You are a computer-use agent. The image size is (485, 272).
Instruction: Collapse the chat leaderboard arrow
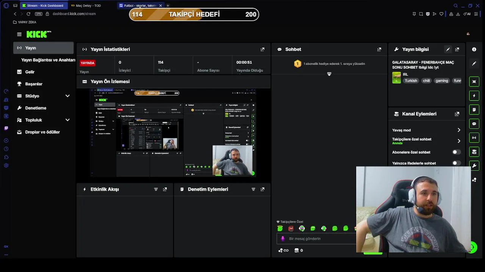tap(329, 74)
